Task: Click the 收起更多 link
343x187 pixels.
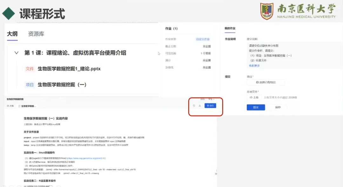Action: click(x=254, y=65)
